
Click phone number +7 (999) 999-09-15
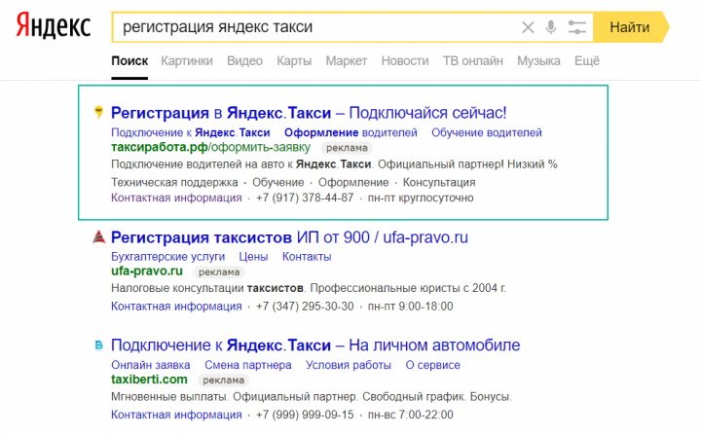(x=305, y=415)
